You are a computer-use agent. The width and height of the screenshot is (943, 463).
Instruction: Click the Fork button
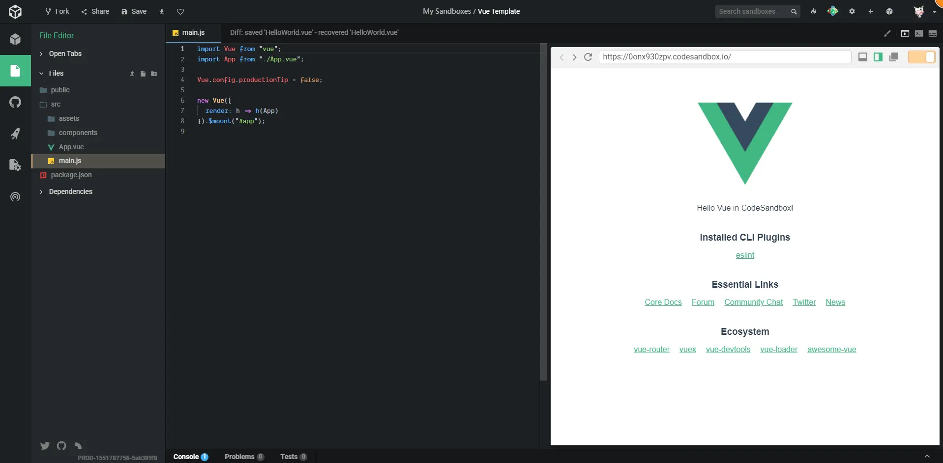pyautogui.click(x=57, y=11)
